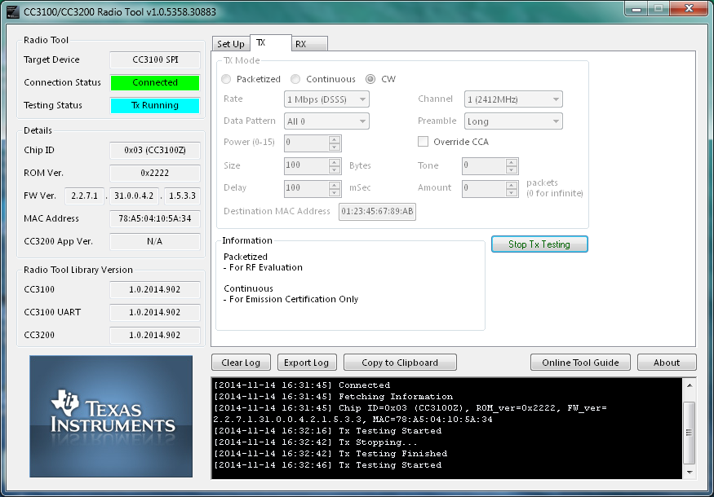Click the Radio Tool app icon in title bar
This screenshot has height=497, width=714.
[x=13, y=12]
